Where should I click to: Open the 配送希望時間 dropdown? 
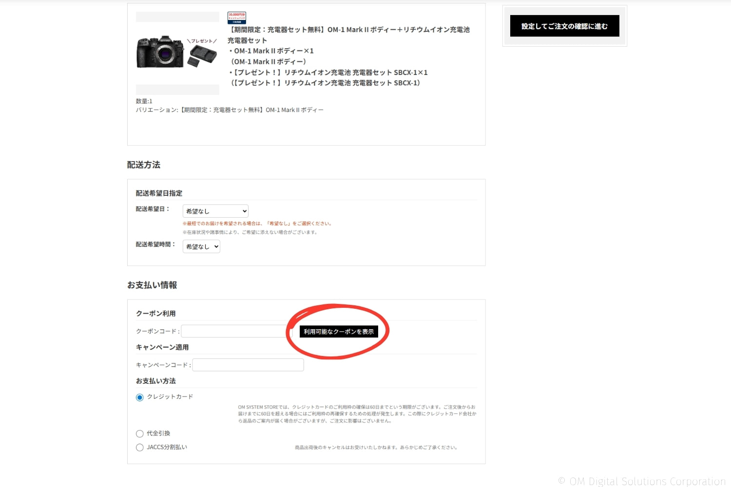pyautogui.click(x=201, y=246)
